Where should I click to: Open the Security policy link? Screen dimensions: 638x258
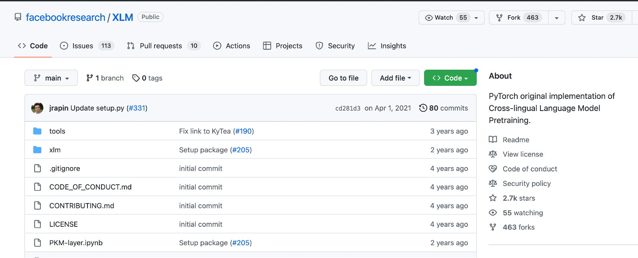(526, 183)
